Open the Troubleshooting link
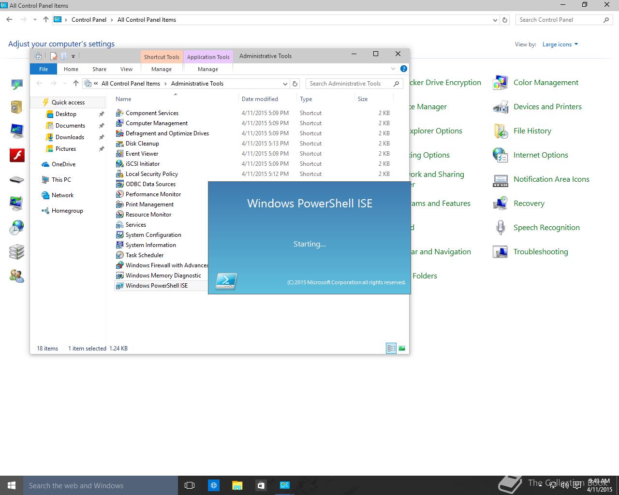 (541, 252)
